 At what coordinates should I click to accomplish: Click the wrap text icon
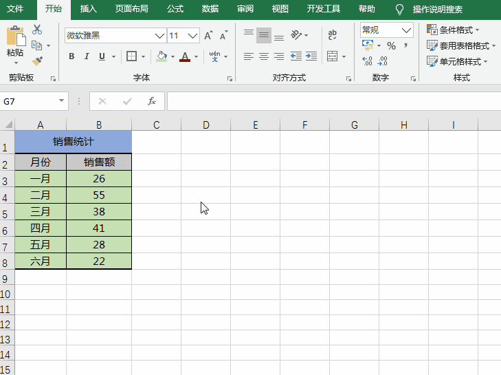333,35
